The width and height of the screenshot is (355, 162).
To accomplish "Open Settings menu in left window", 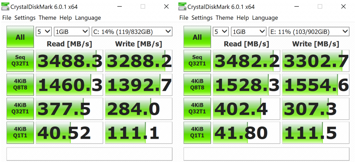I will click(25, 18).
